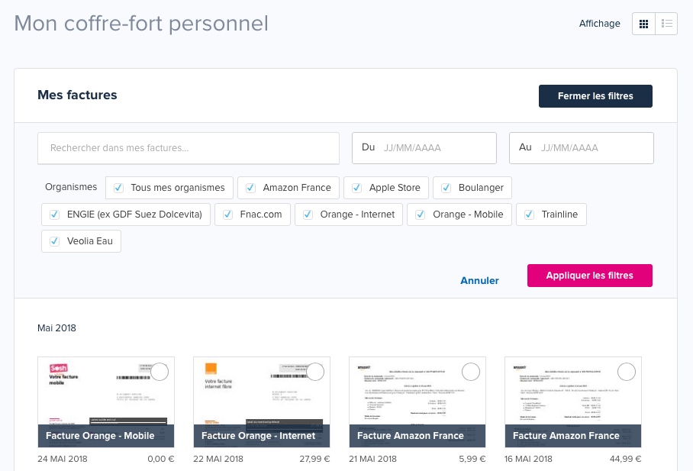Click the Mon coffre-fort personnel title

[141, 24]
